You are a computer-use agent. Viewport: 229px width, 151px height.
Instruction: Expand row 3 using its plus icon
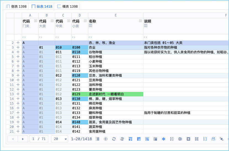pos(18,47)
